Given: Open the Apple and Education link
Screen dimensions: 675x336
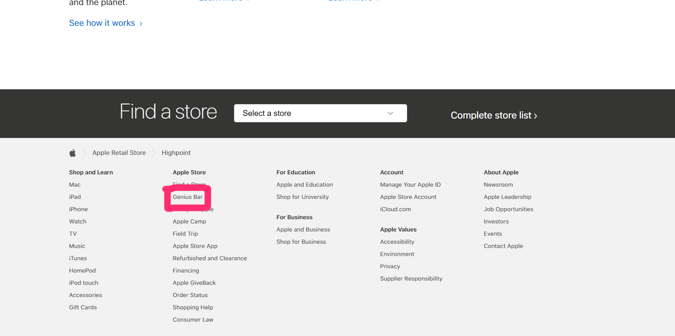Looking at the screenshot, I should tap(305, 185).
